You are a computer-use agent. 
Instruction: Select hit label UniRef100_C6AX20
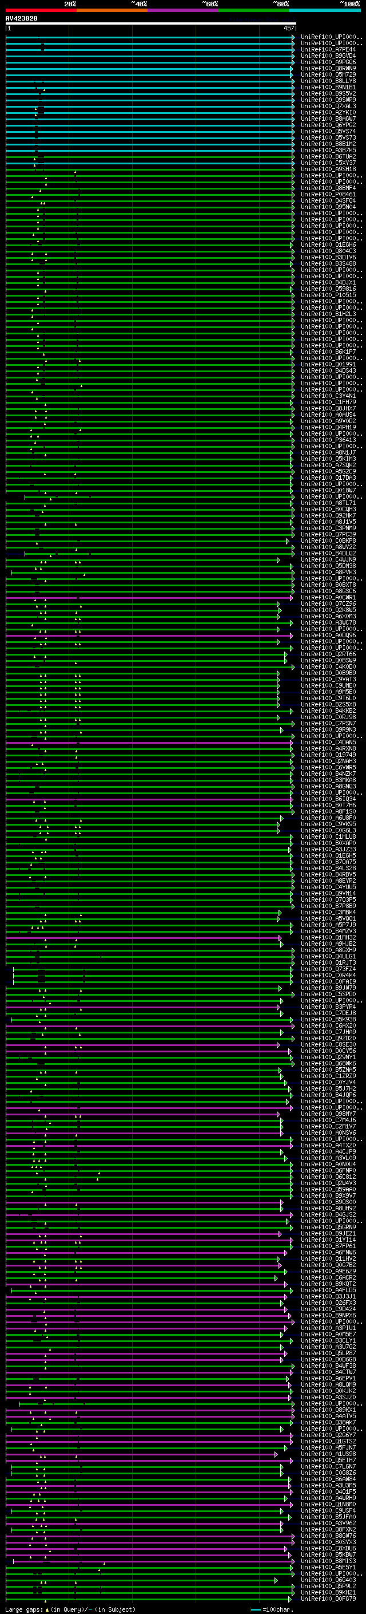[x=328, y=1025]
